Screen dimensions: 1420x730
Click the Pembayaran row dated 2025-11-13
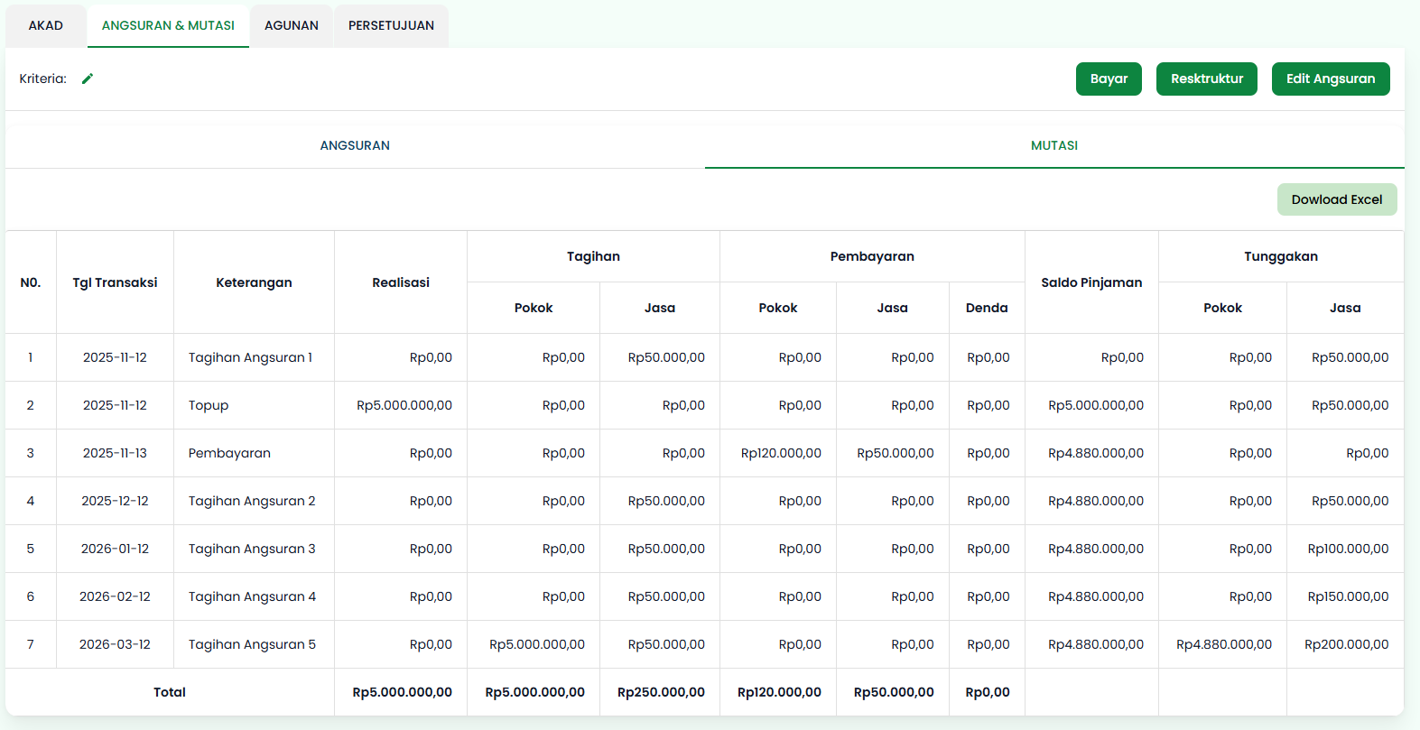coord(229,453)
